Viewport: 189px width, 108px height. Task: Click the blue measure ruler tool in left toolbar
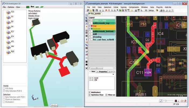[x=86, y=45]
